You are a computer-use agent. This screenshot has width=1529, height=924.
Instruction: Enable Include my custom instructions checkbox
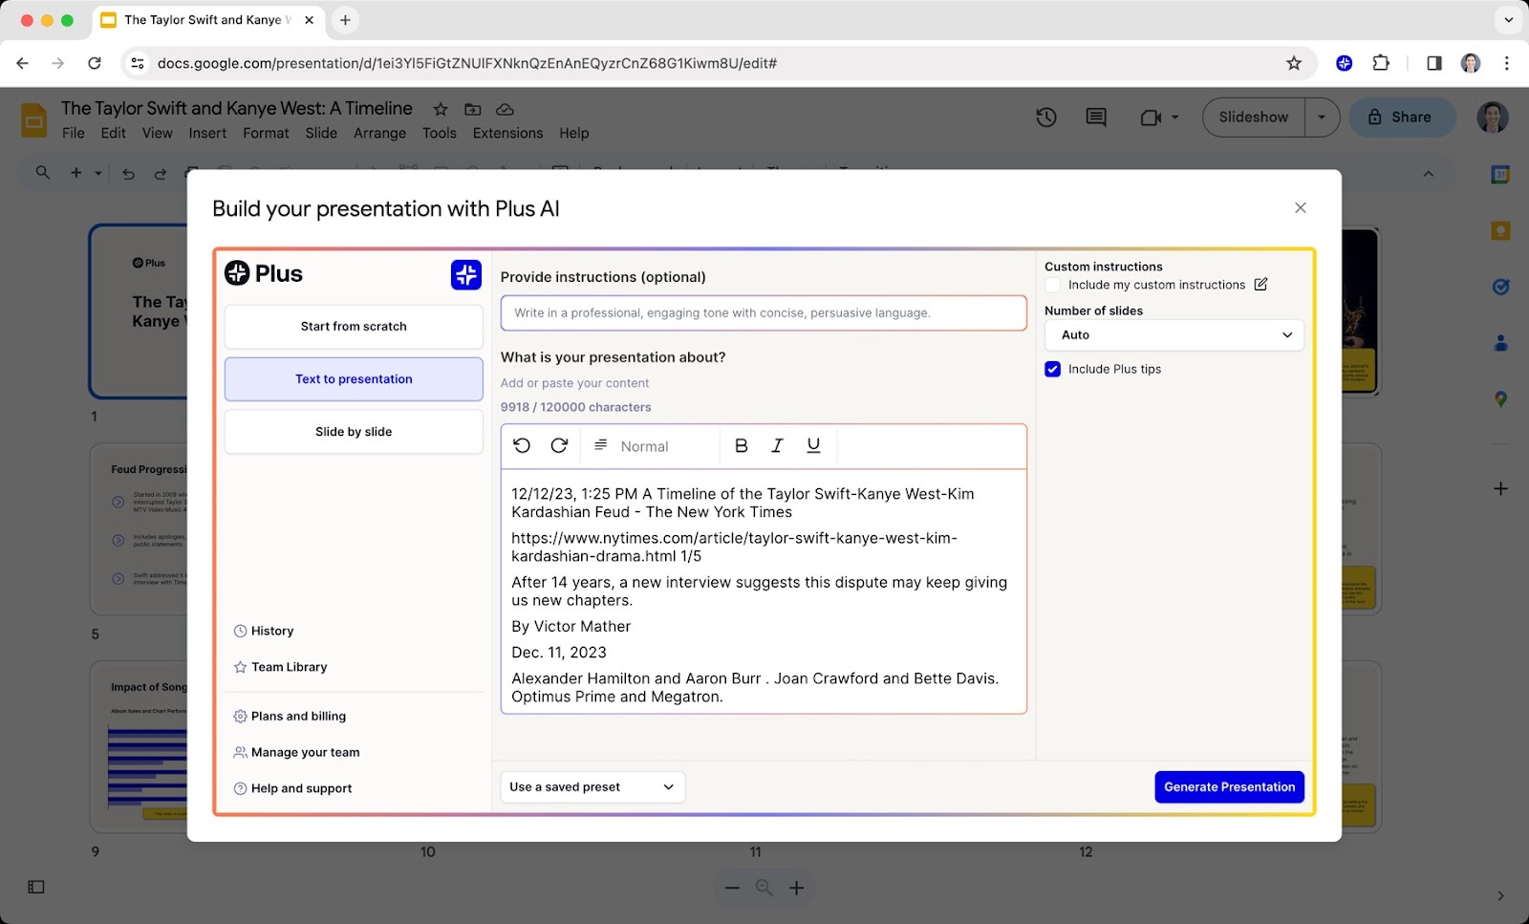(x=1053, y=285)
